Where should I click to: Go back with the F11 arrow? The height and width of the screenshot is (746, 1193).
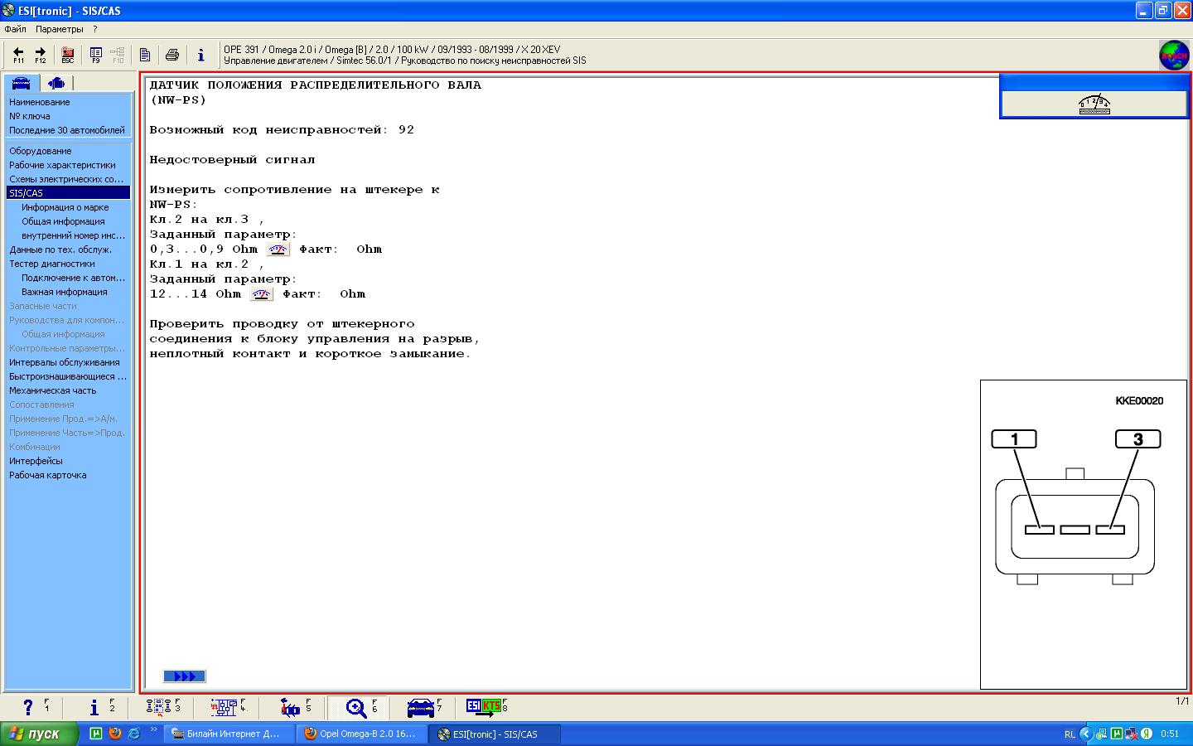click(18, 55)
